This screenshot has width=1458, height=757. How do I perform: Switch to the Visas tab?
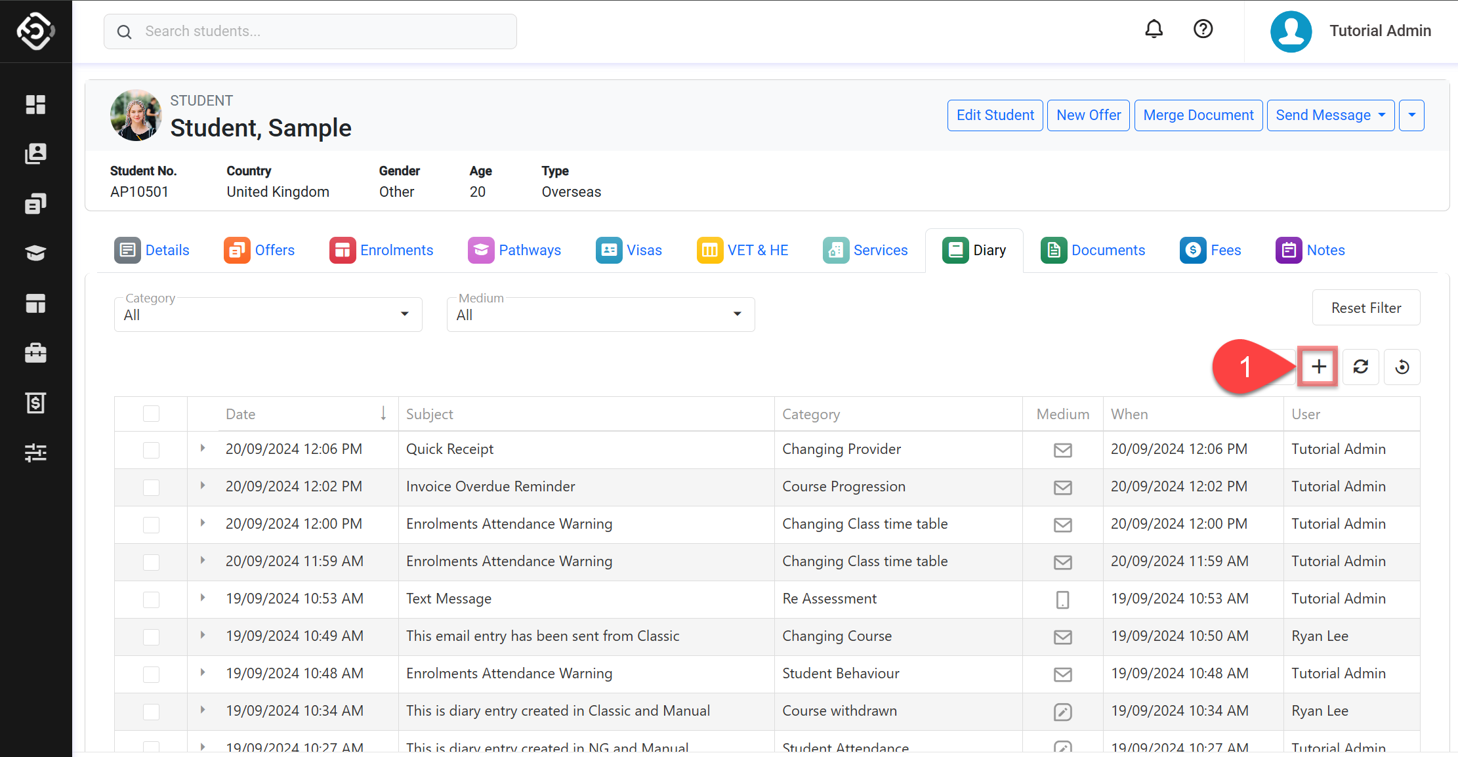click(x=629, y=250)
